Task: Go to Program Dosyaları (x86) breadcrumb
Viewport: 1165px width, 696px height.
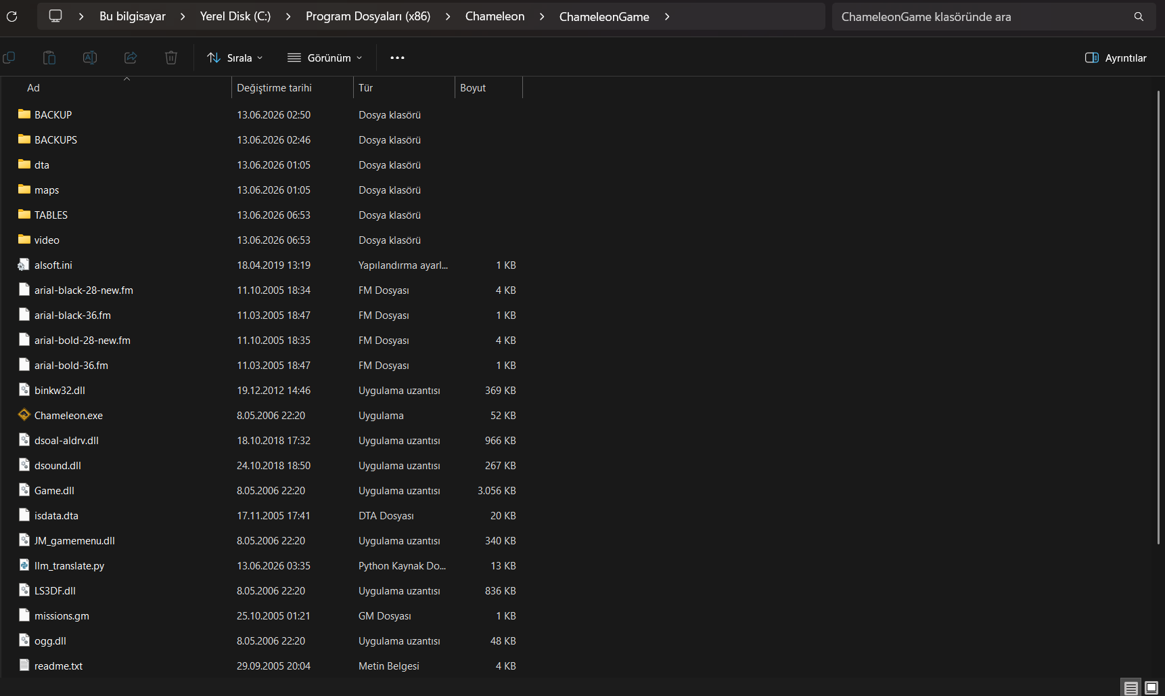Action: click(368, 16)
